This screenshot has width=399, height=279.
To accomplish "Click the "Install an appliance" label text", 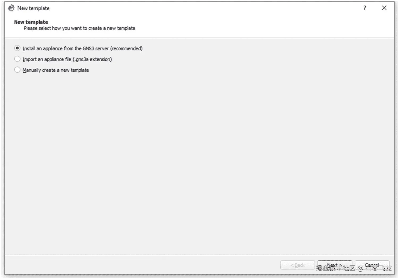I will (43, 48).
